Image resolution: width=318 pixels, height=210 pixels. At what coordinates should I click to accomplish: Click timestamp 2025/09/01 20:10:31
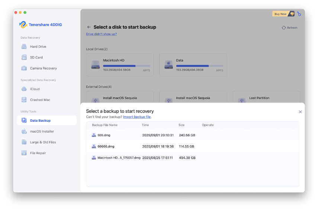158,135
